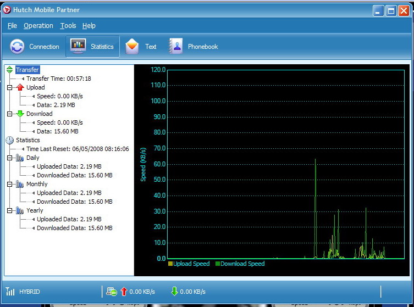Screen dimensions: 414x307
Task: Select Download 'Speed: 0.00 KB/s' row
Action: pyautogui.click(x=60, y=122)
